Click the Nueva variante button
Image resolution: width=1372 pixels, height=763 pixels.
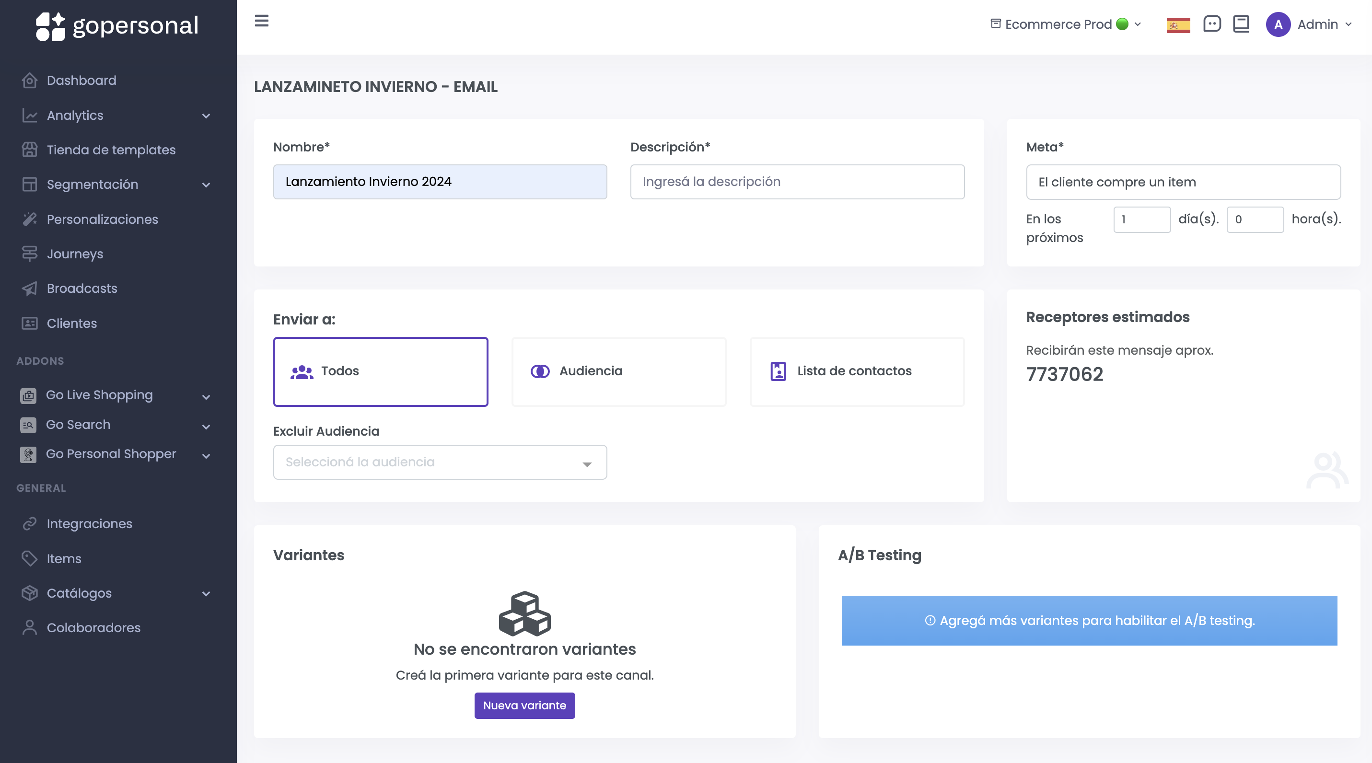(x=524, y=705)
